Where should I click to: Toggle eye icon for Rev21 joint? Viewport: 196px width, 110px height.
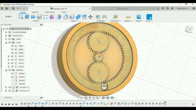12,56
